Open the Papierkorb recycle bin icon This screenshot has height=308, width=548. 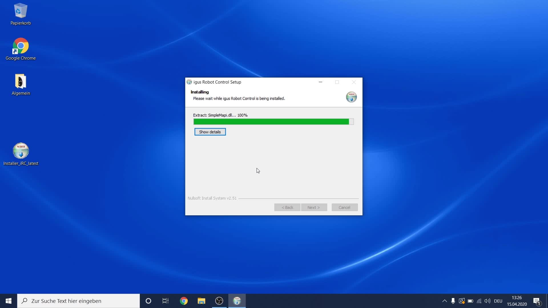point(21,14)
